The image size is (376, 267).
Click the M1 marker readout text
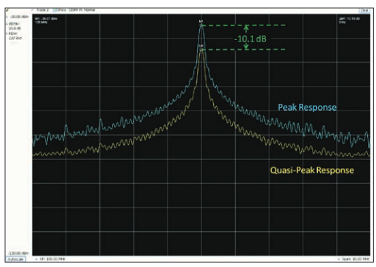coord(46,20)
